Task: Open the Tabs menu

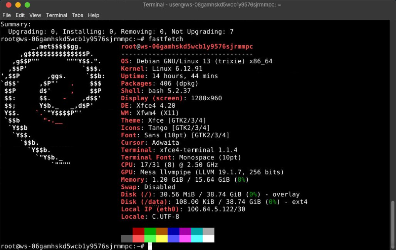Action: pyautogui.click(x=77, y=15)
